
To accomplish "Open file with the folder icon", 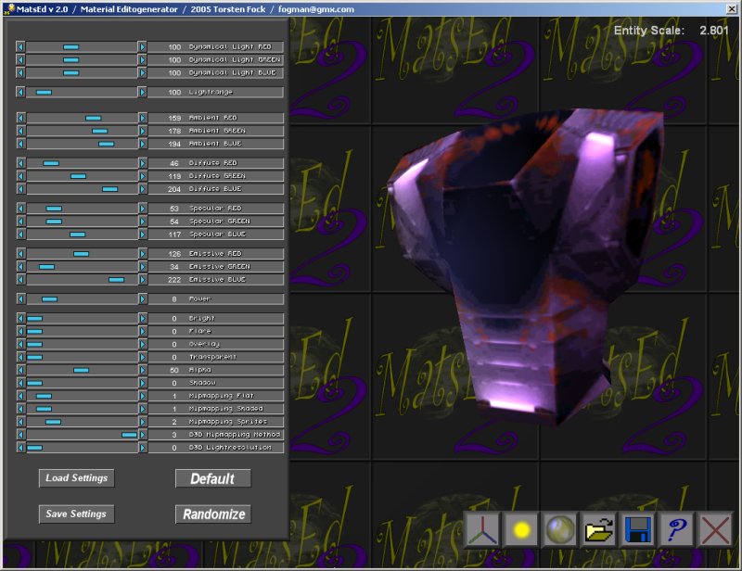I will (599, 529).
